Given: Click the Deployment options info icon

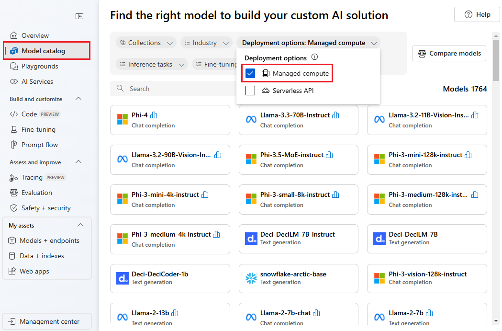Looking at the screenshot, I should tap(315, 57).
